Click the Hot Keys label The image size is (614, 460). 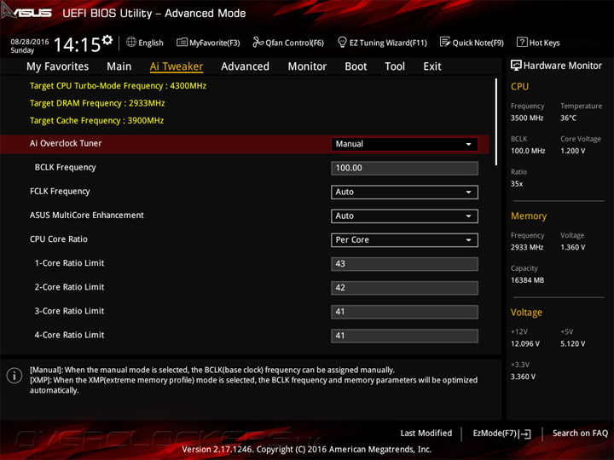544,43
